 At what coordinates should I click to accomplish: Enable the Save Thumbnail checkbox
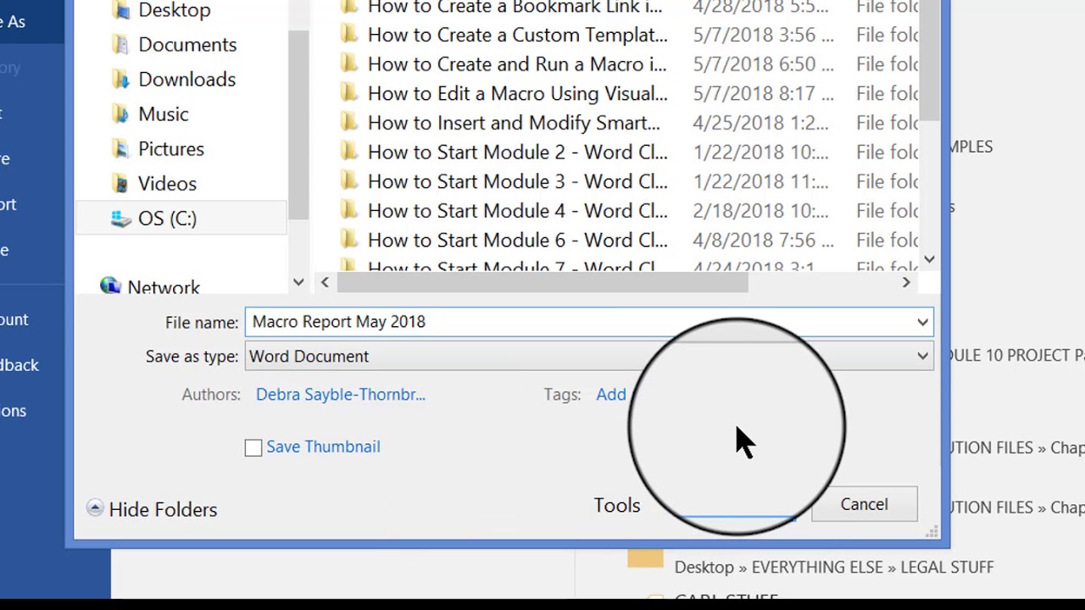point(253,447)
